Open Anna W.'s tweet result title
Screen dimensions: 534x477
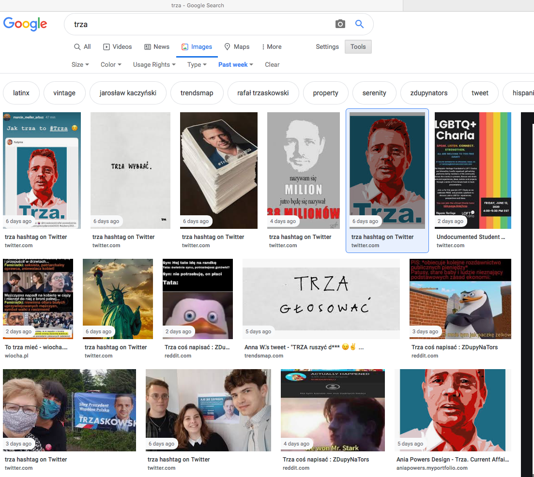pyautogui.click(x=304, y=347)
